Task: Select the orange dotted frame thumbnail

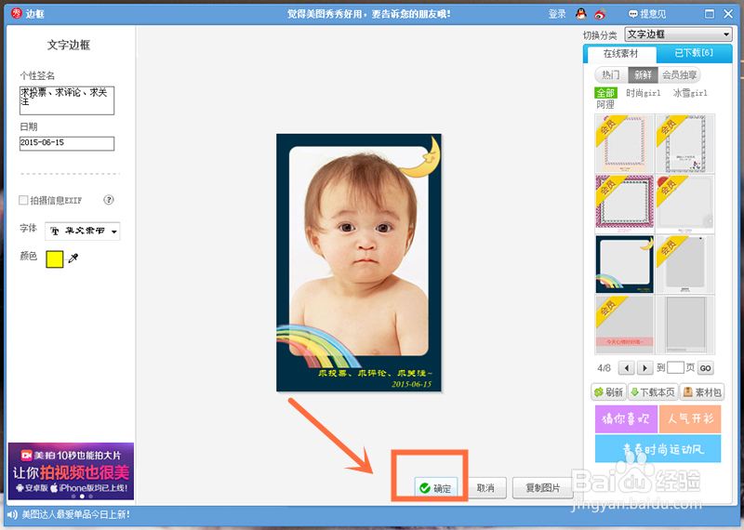Action: click(x=624, y=143)
